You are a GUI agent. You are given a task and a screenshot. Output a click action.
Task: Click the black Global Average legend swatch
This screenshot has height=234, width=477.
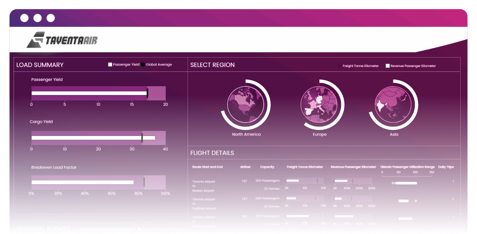[x=143, y=65]
